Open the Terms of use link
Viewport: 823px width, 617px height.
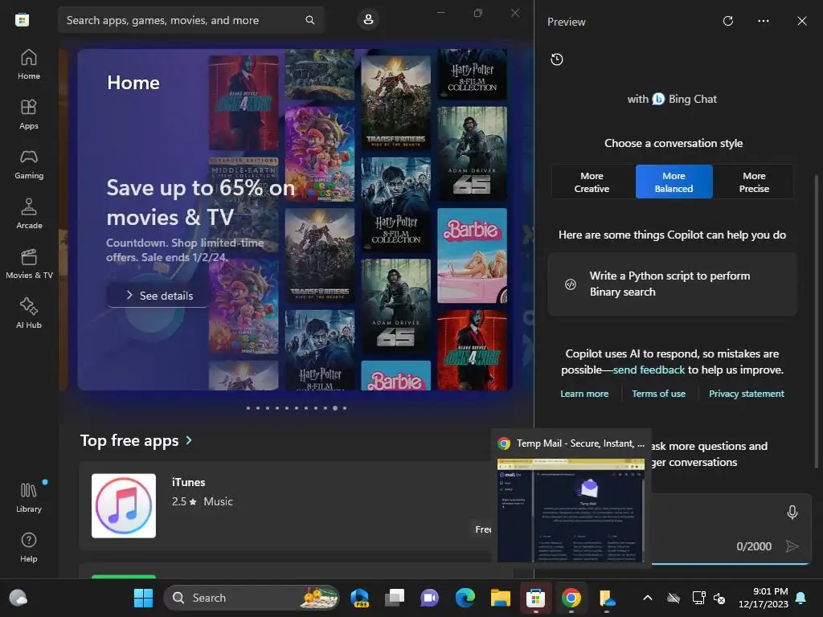pyautogui.click(x=659, y=394)
